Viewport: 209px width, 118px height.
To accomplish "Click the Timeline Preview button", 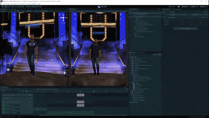I will pos(3,89).
